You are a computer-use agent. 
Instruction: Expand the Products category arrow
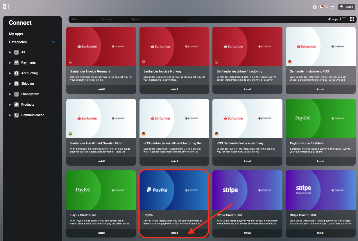coord(10,105)
